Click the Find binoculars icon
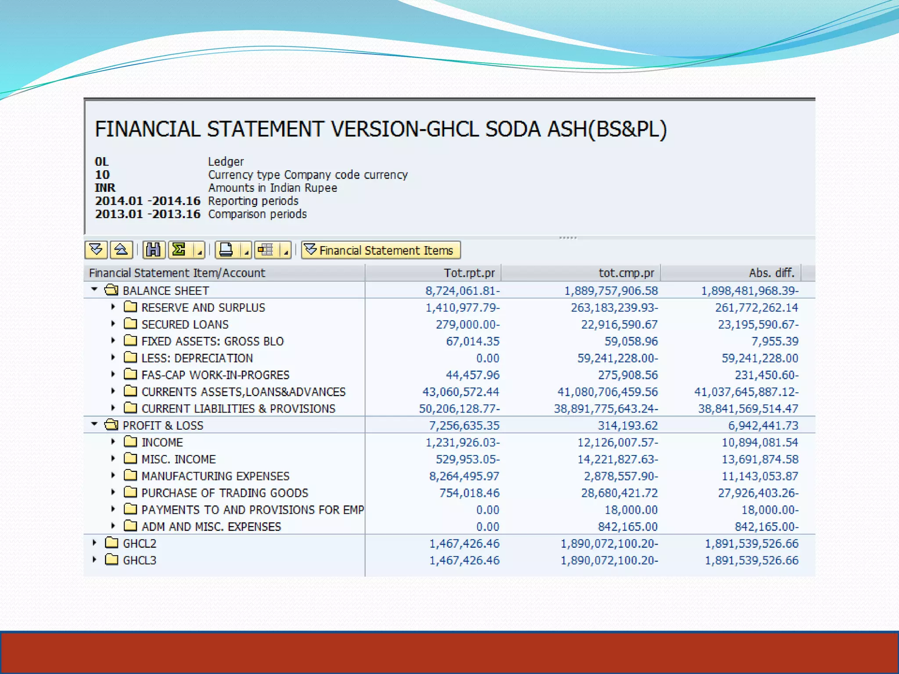 [153, 250]
